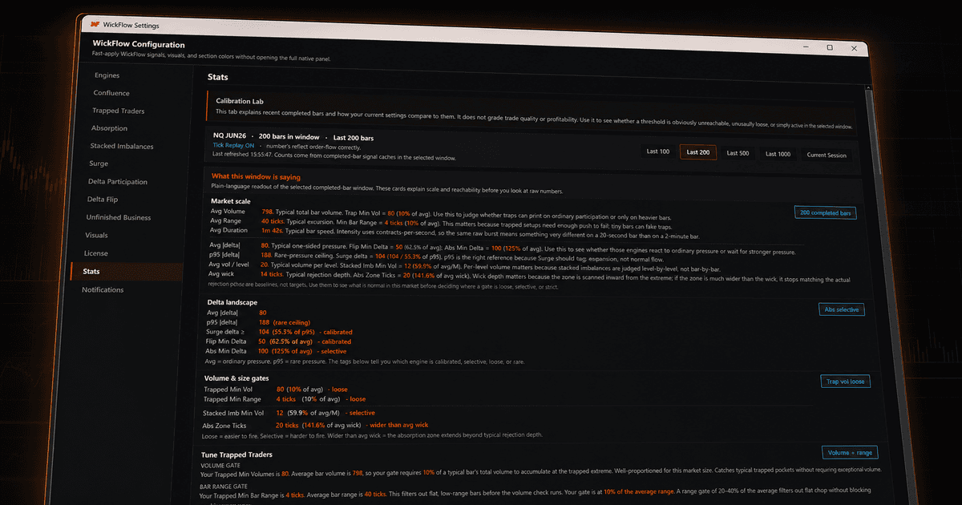Click the Trapped Min Range loose row
962x505 pixels.
click(285, 398)
